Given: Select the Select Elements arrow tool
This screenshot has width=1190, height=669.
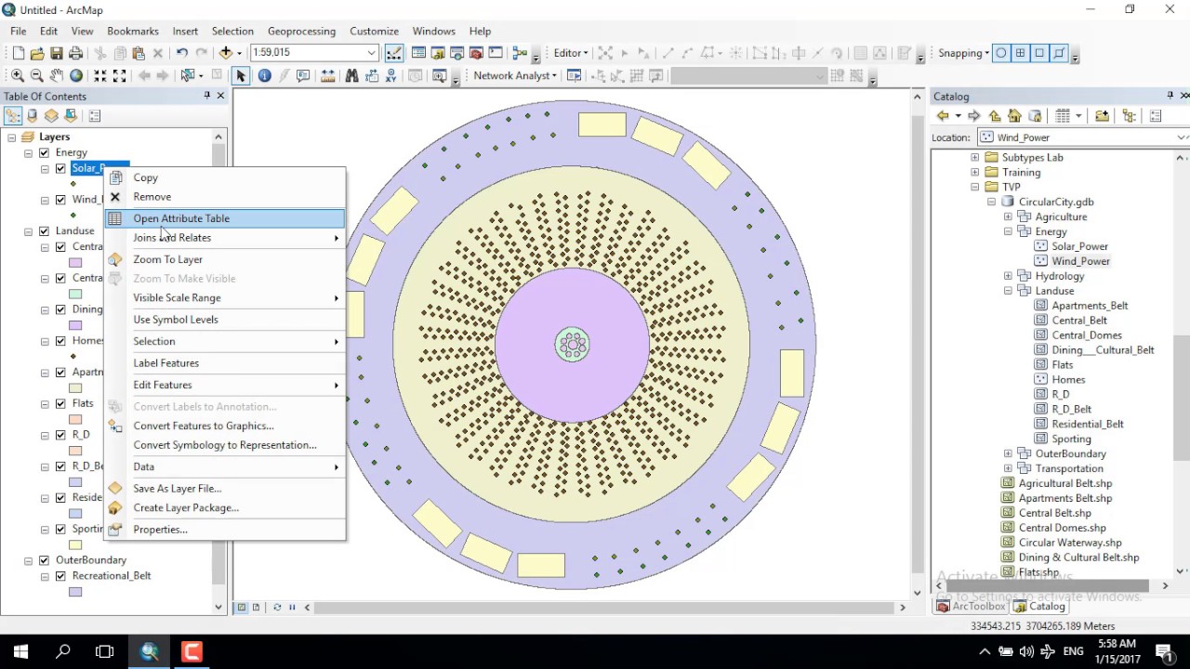Looking at the screenshot, I should (x=241, y=76).
